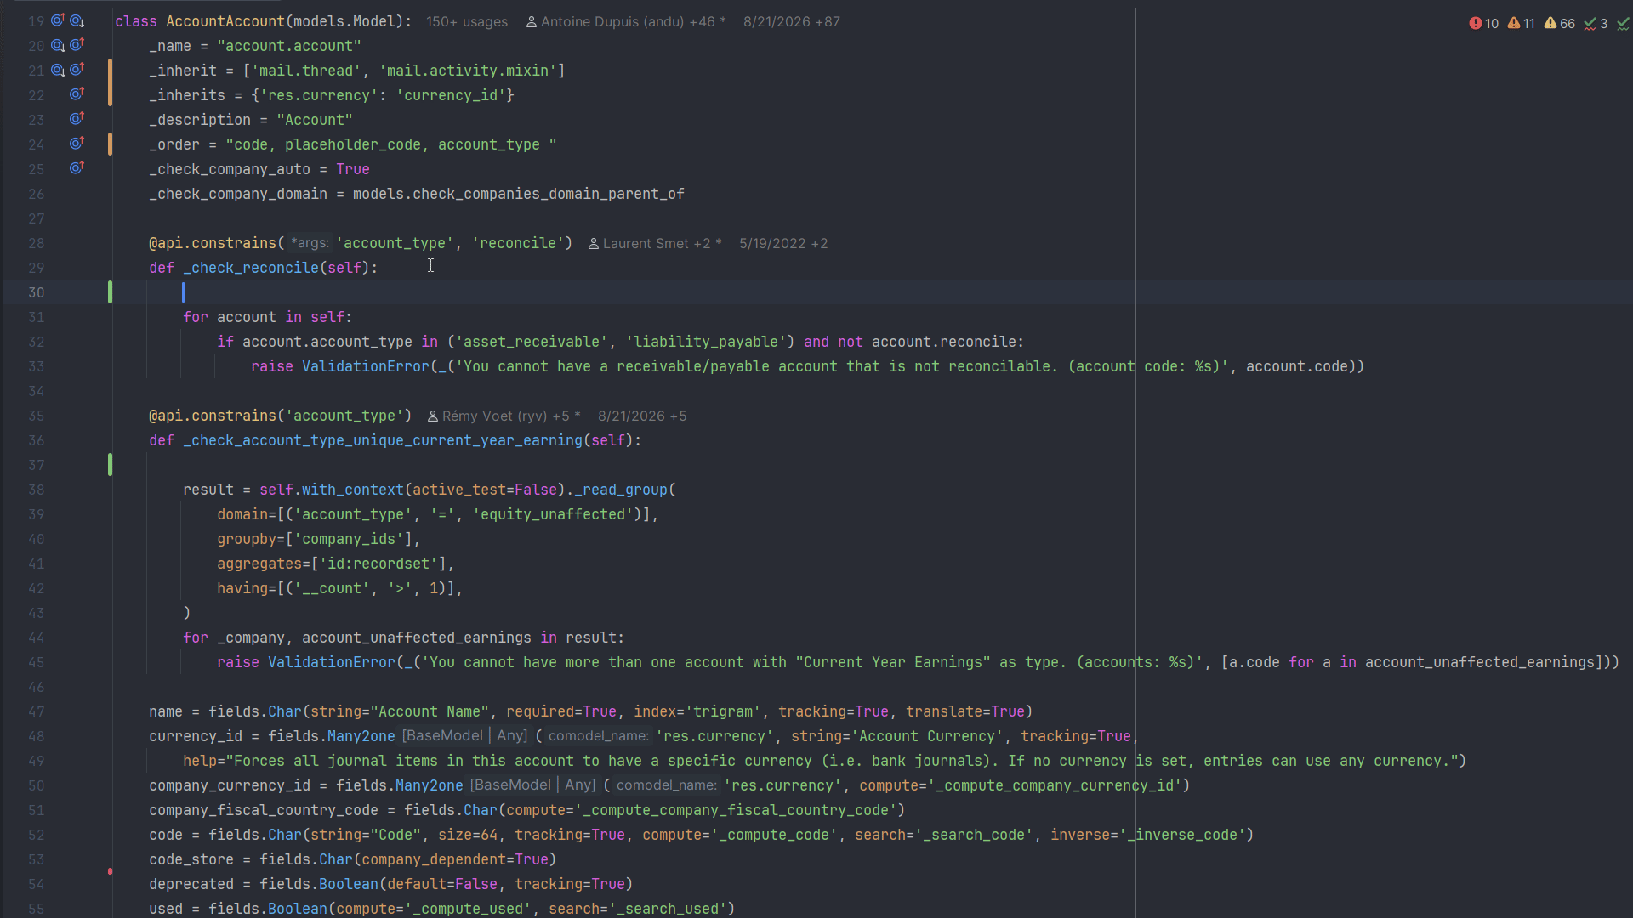
Task: Click the overriding (up arrow) gutter icon on line 19
Action: 58,20
